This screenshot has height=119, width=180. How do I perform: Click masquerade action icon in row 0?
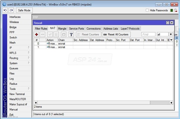[x=48, y=44]
